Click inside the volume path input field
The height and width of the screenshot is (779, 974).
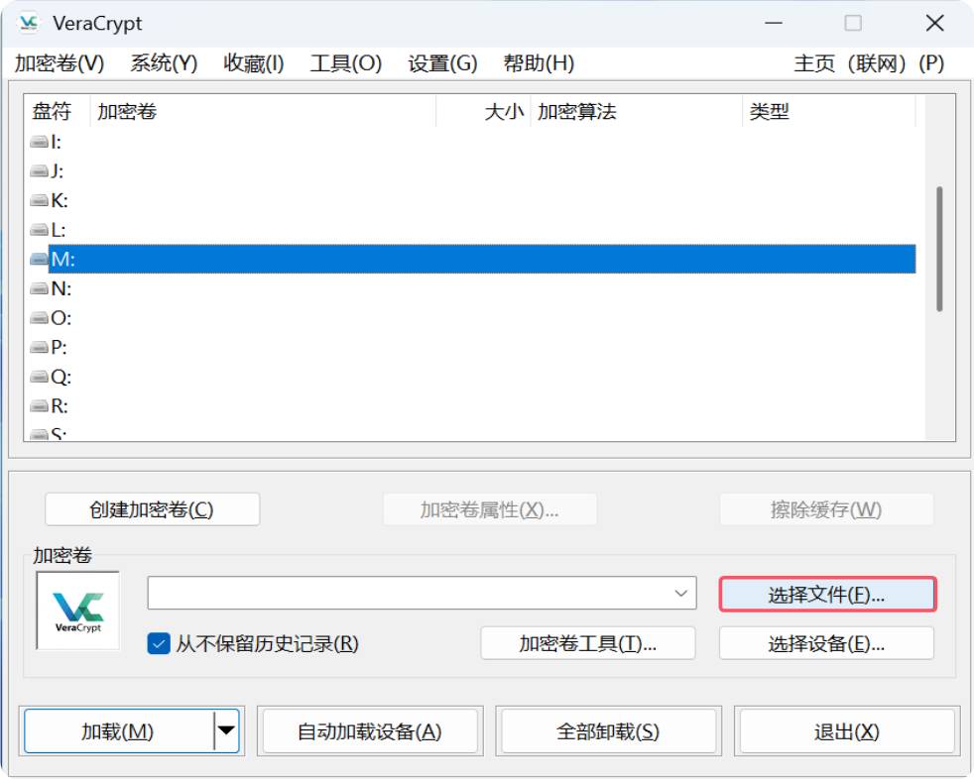pyautogui.click(x=407, y=594)
